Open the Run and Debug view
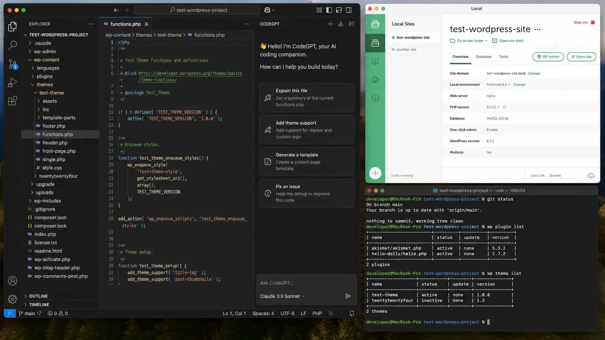605x340 pixels. (x=12, y=82)
